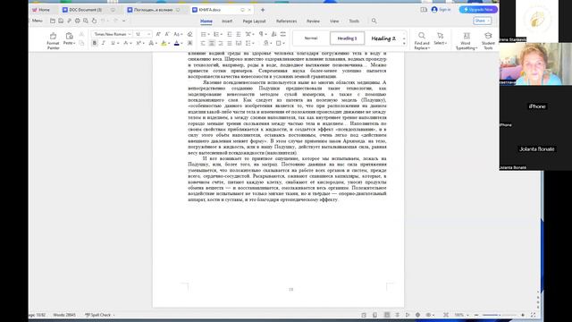
Task: Click the zoom slider in status bar
Action: tap(500, 315)
